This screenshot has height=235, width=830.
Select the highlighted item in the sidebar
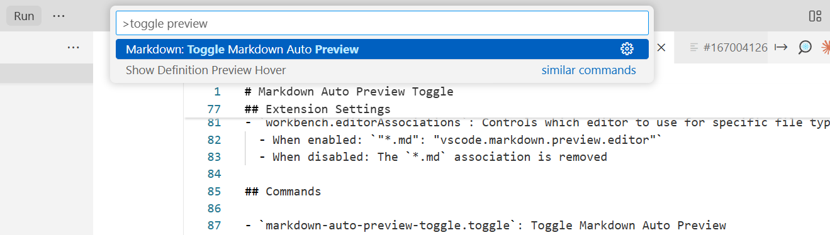tap(47, 73)
